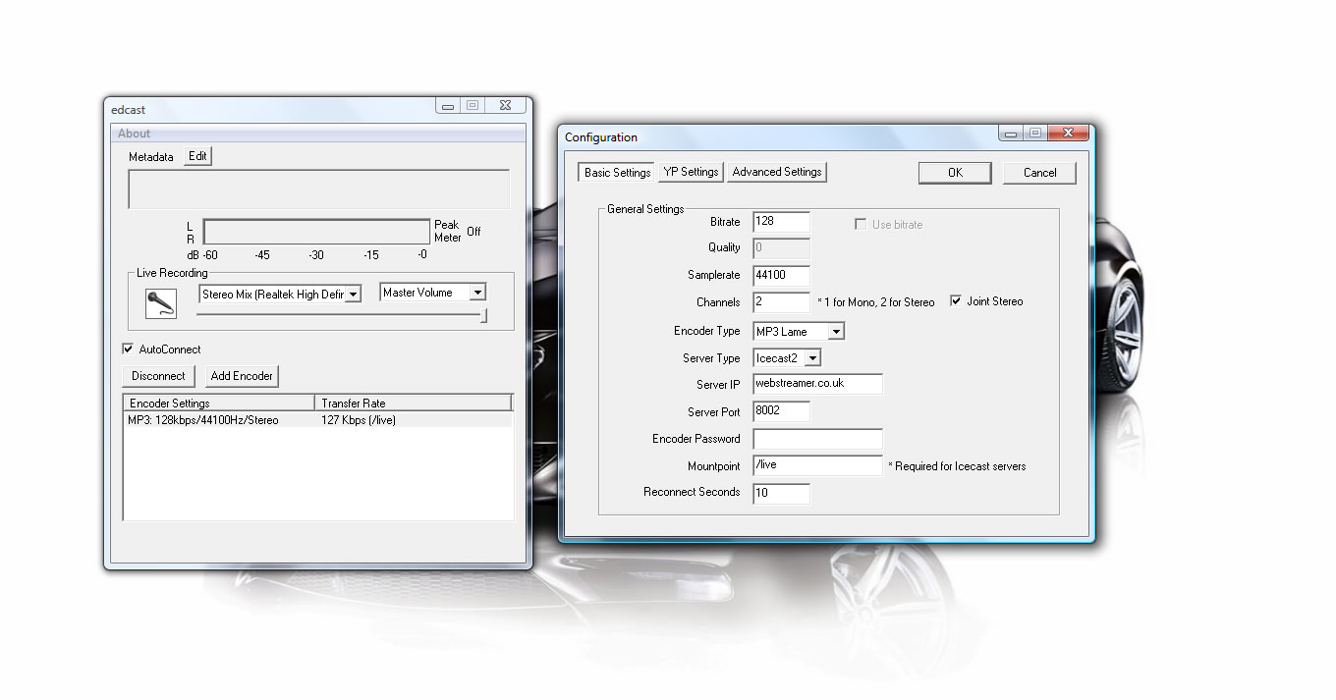
Task: Open the Encoder Type MP3 Lame dropdown
Action: (x=835, y=332)
